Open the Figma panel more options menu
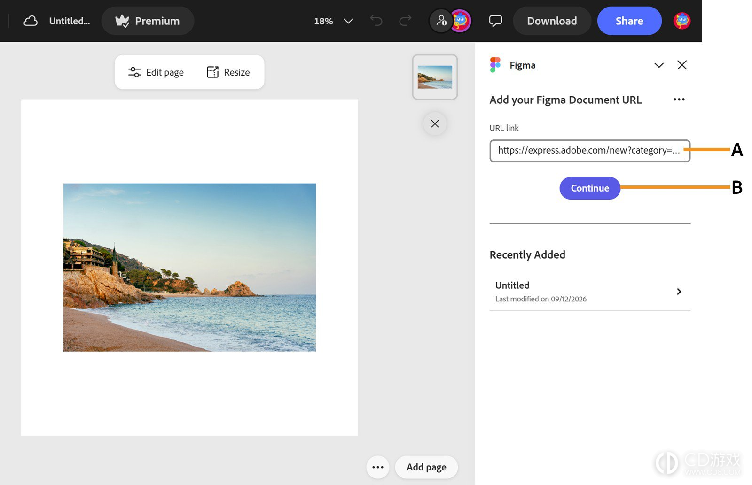752x485 pixels. [x=679, y=100]
